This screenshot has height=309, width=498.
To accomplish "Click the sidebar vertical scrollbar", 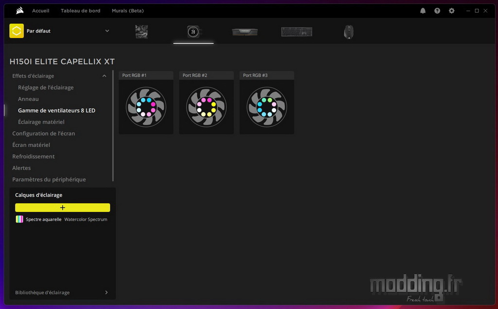I will (113, 126).
